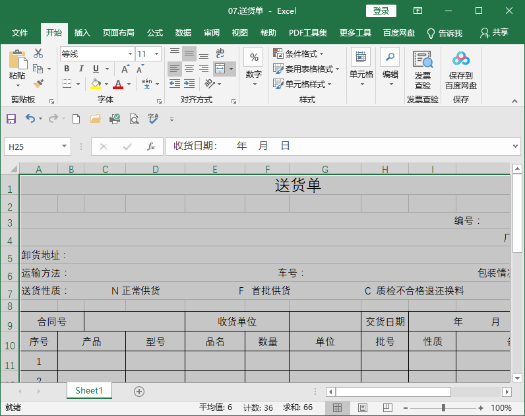
Task: Toggle top vertical alignment
Action: coord(174,53)
